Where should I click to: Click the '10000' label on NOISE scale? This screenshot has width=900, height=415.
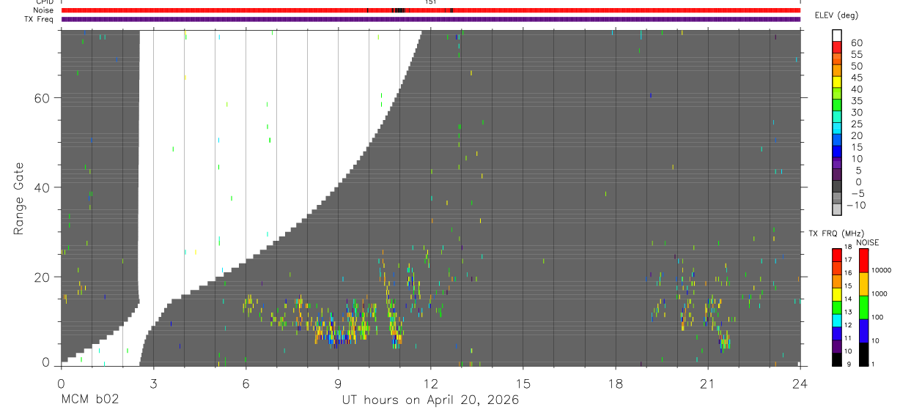882,270
